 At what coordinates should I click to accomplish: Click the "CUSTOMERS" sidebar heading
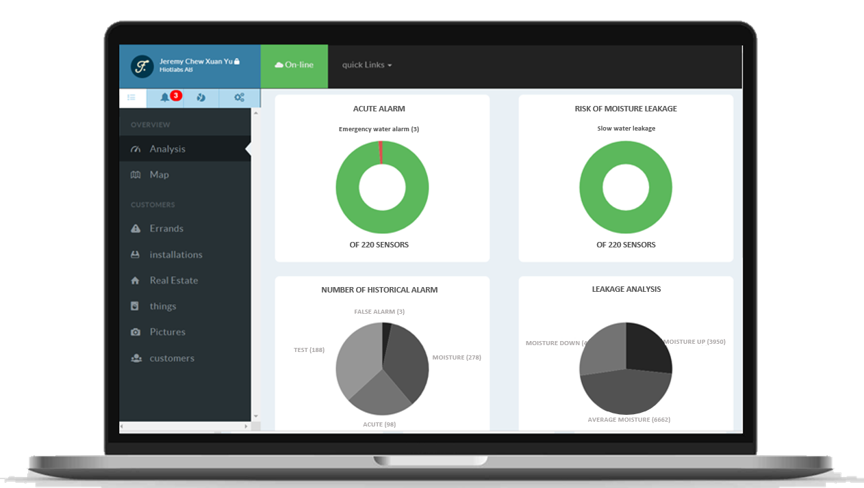(x=153, y=205)
